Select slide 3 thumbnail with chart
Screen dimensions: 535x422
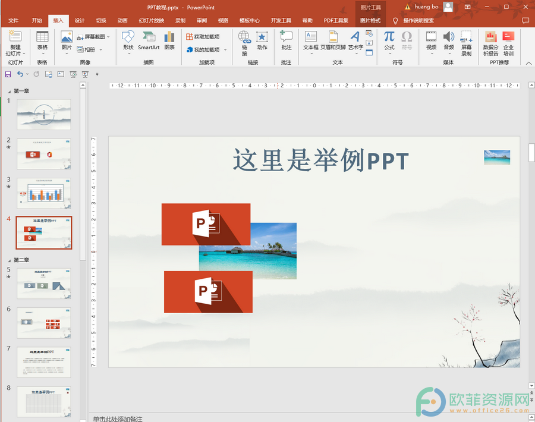coord(44,193)
